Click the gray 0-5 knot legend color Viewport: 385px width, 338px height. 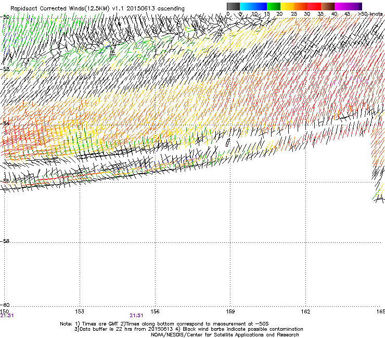(x=233, y=6)
